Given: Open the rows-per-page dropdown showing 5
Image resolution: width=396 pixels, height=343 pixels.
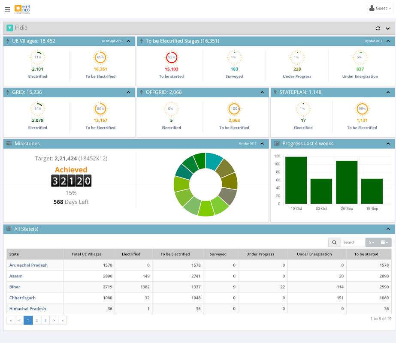Looking at the screenshot, I should click(x=371, y=243).
